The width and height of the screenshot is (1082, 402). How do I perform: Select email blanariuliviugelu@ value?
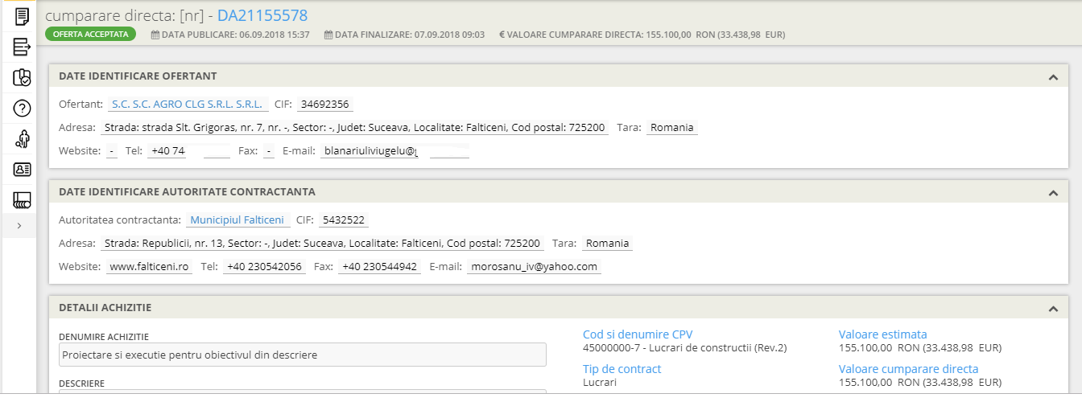tap(371, 151)
